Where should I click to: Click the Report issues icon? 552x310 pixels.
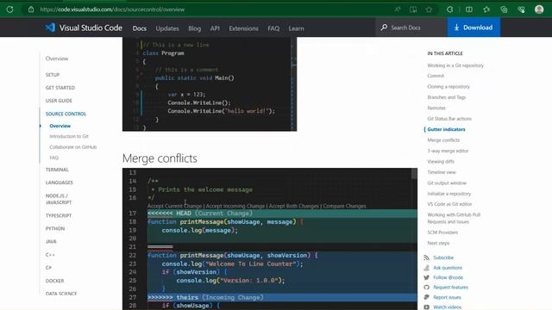coord(427,297)
